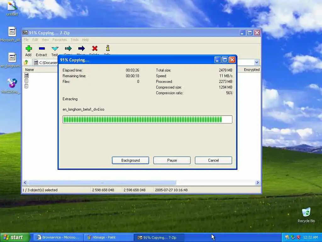Pause the extraction
This screenshot has width=322, height=242.
[x=172, y=160]
